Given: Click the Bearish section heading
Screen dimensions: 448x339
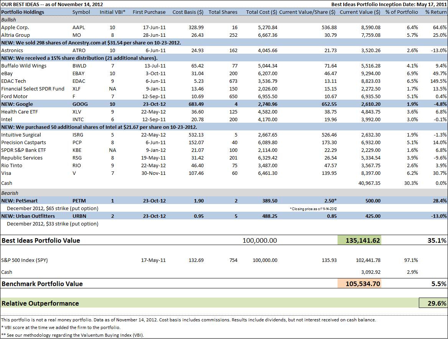Looking at the screenshot, I should point(10,193).
